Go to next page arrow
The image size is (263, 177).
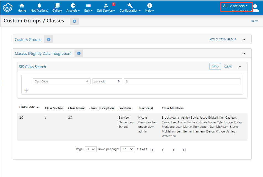pyautogui.click(x=173, y=150)
